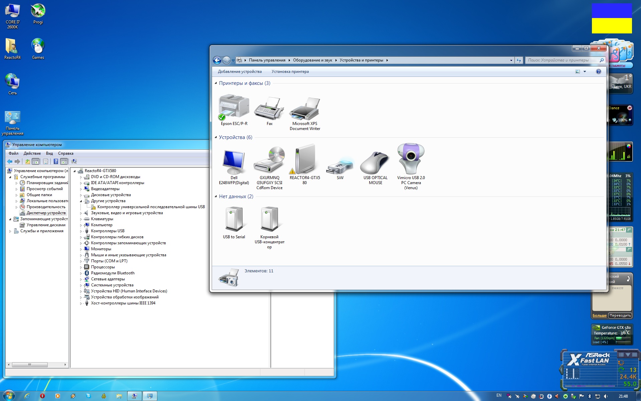Screen dimensions: 641x401
Task: Select the Vimicro USB 2.0 PC Camera
Action: pos(411,166)
